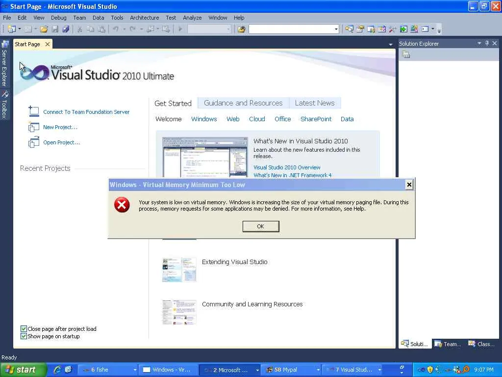Select the Cloud category link

[257, 119]
